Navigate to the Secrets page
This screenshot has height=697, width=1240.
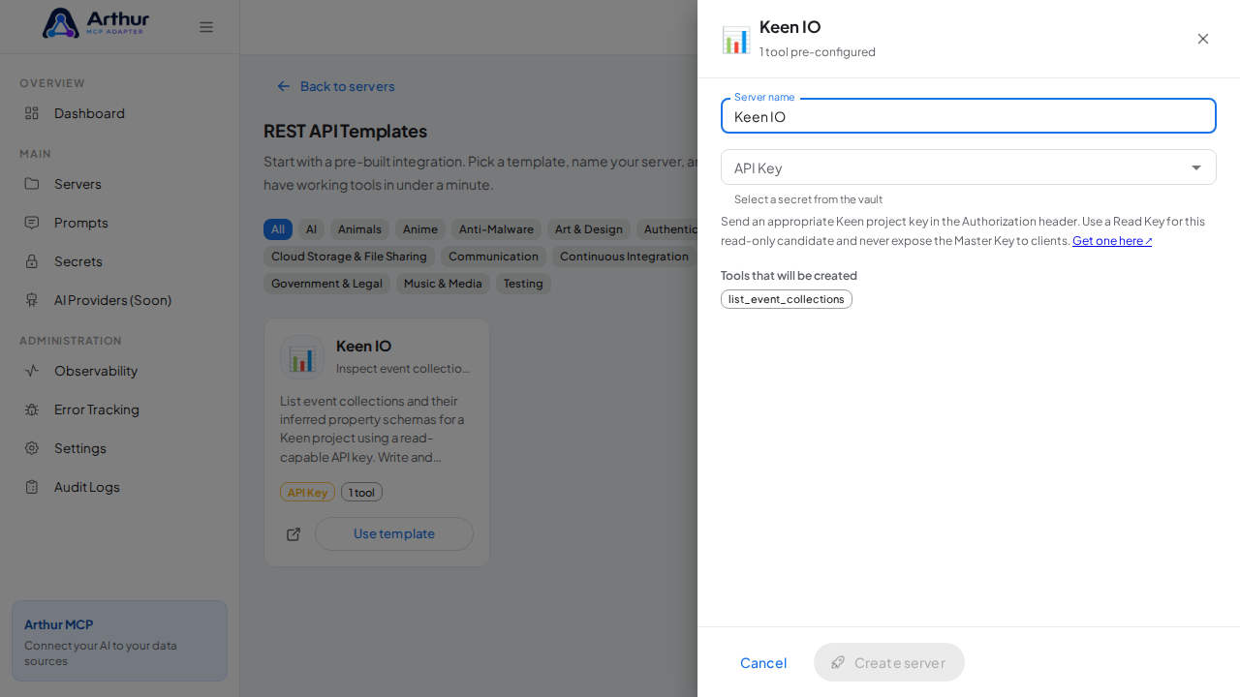(x=120, y=261)
